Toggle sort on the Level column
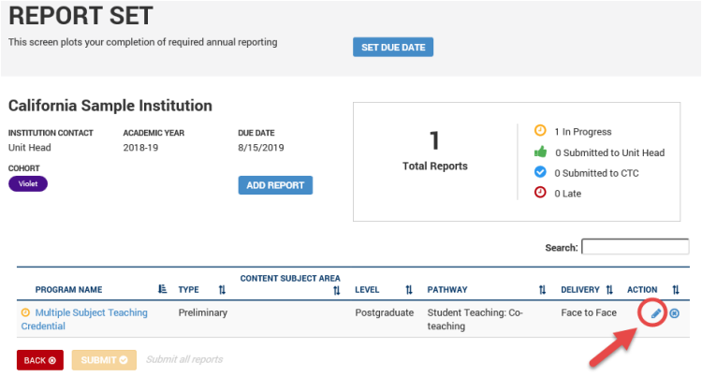702x377 pixels. pyautogui.click(x=409, y=290)
